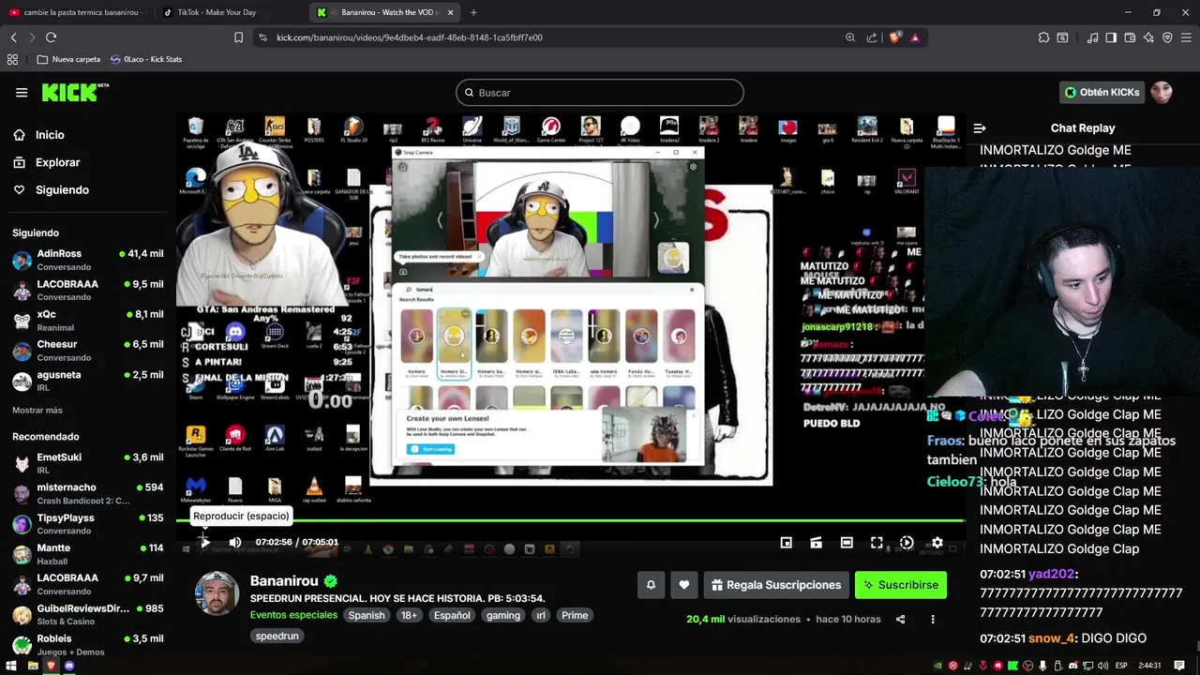This screenshot has width=1200, height=675.
Task: Open picture-in-picture mini player
Action: click(787, 542)
